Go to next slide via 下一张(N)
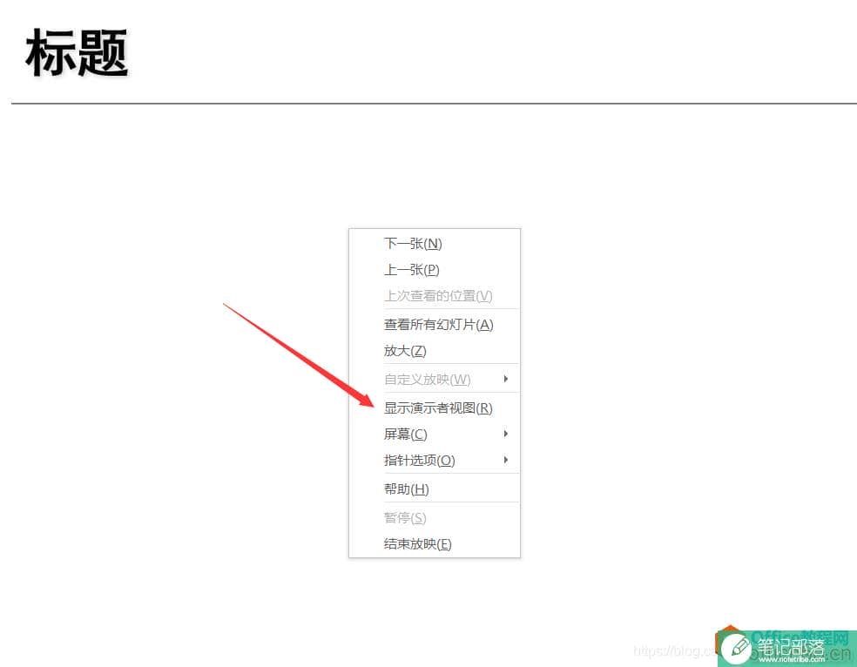The image size is (857, 667). point(435,244)
